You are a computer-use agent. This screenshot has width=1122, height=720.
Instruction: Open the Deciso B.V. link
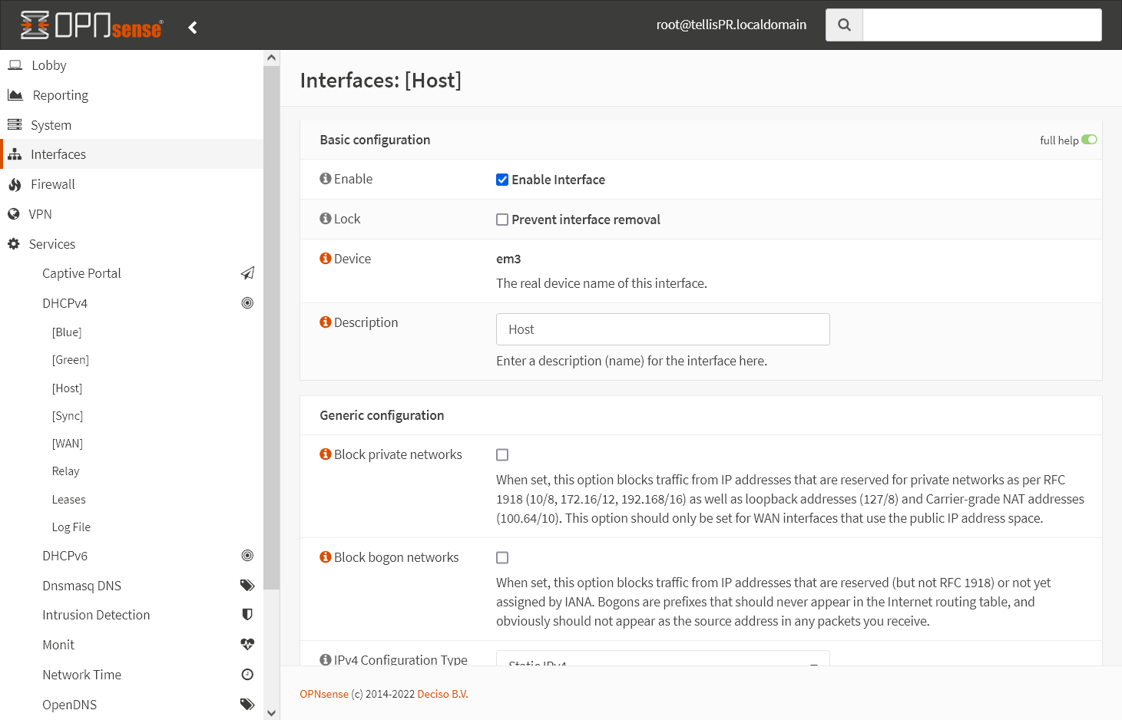442,694
